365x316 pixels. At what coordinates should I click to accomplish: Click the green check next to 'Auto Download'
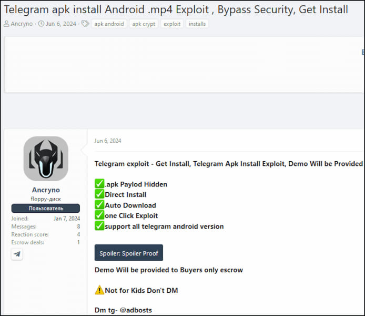[99, 204]
